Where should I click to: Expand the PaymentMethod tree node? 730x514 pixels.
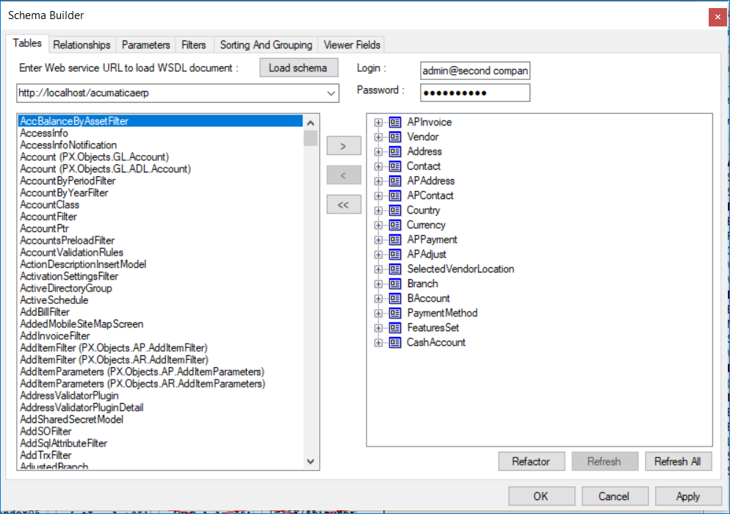click(378, 314)
